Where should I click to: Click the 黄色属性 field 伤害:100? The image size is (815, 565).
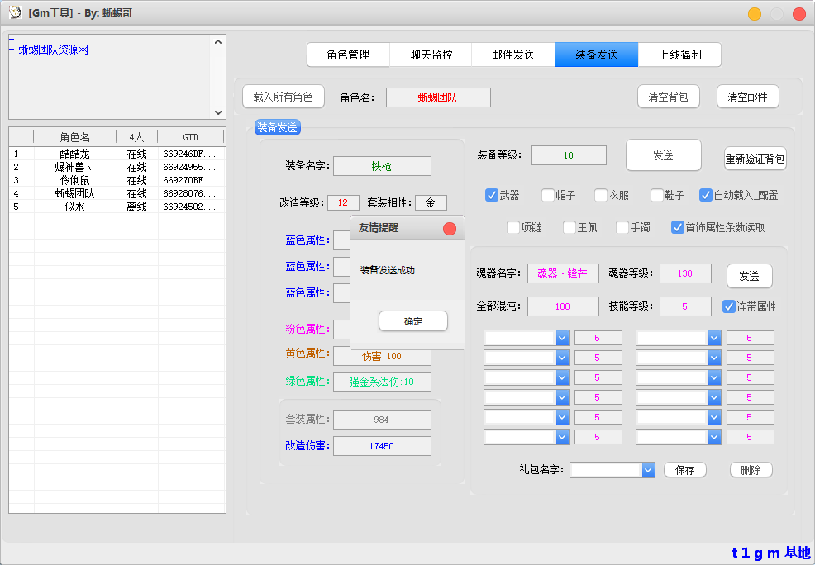[x=382, y=356]
